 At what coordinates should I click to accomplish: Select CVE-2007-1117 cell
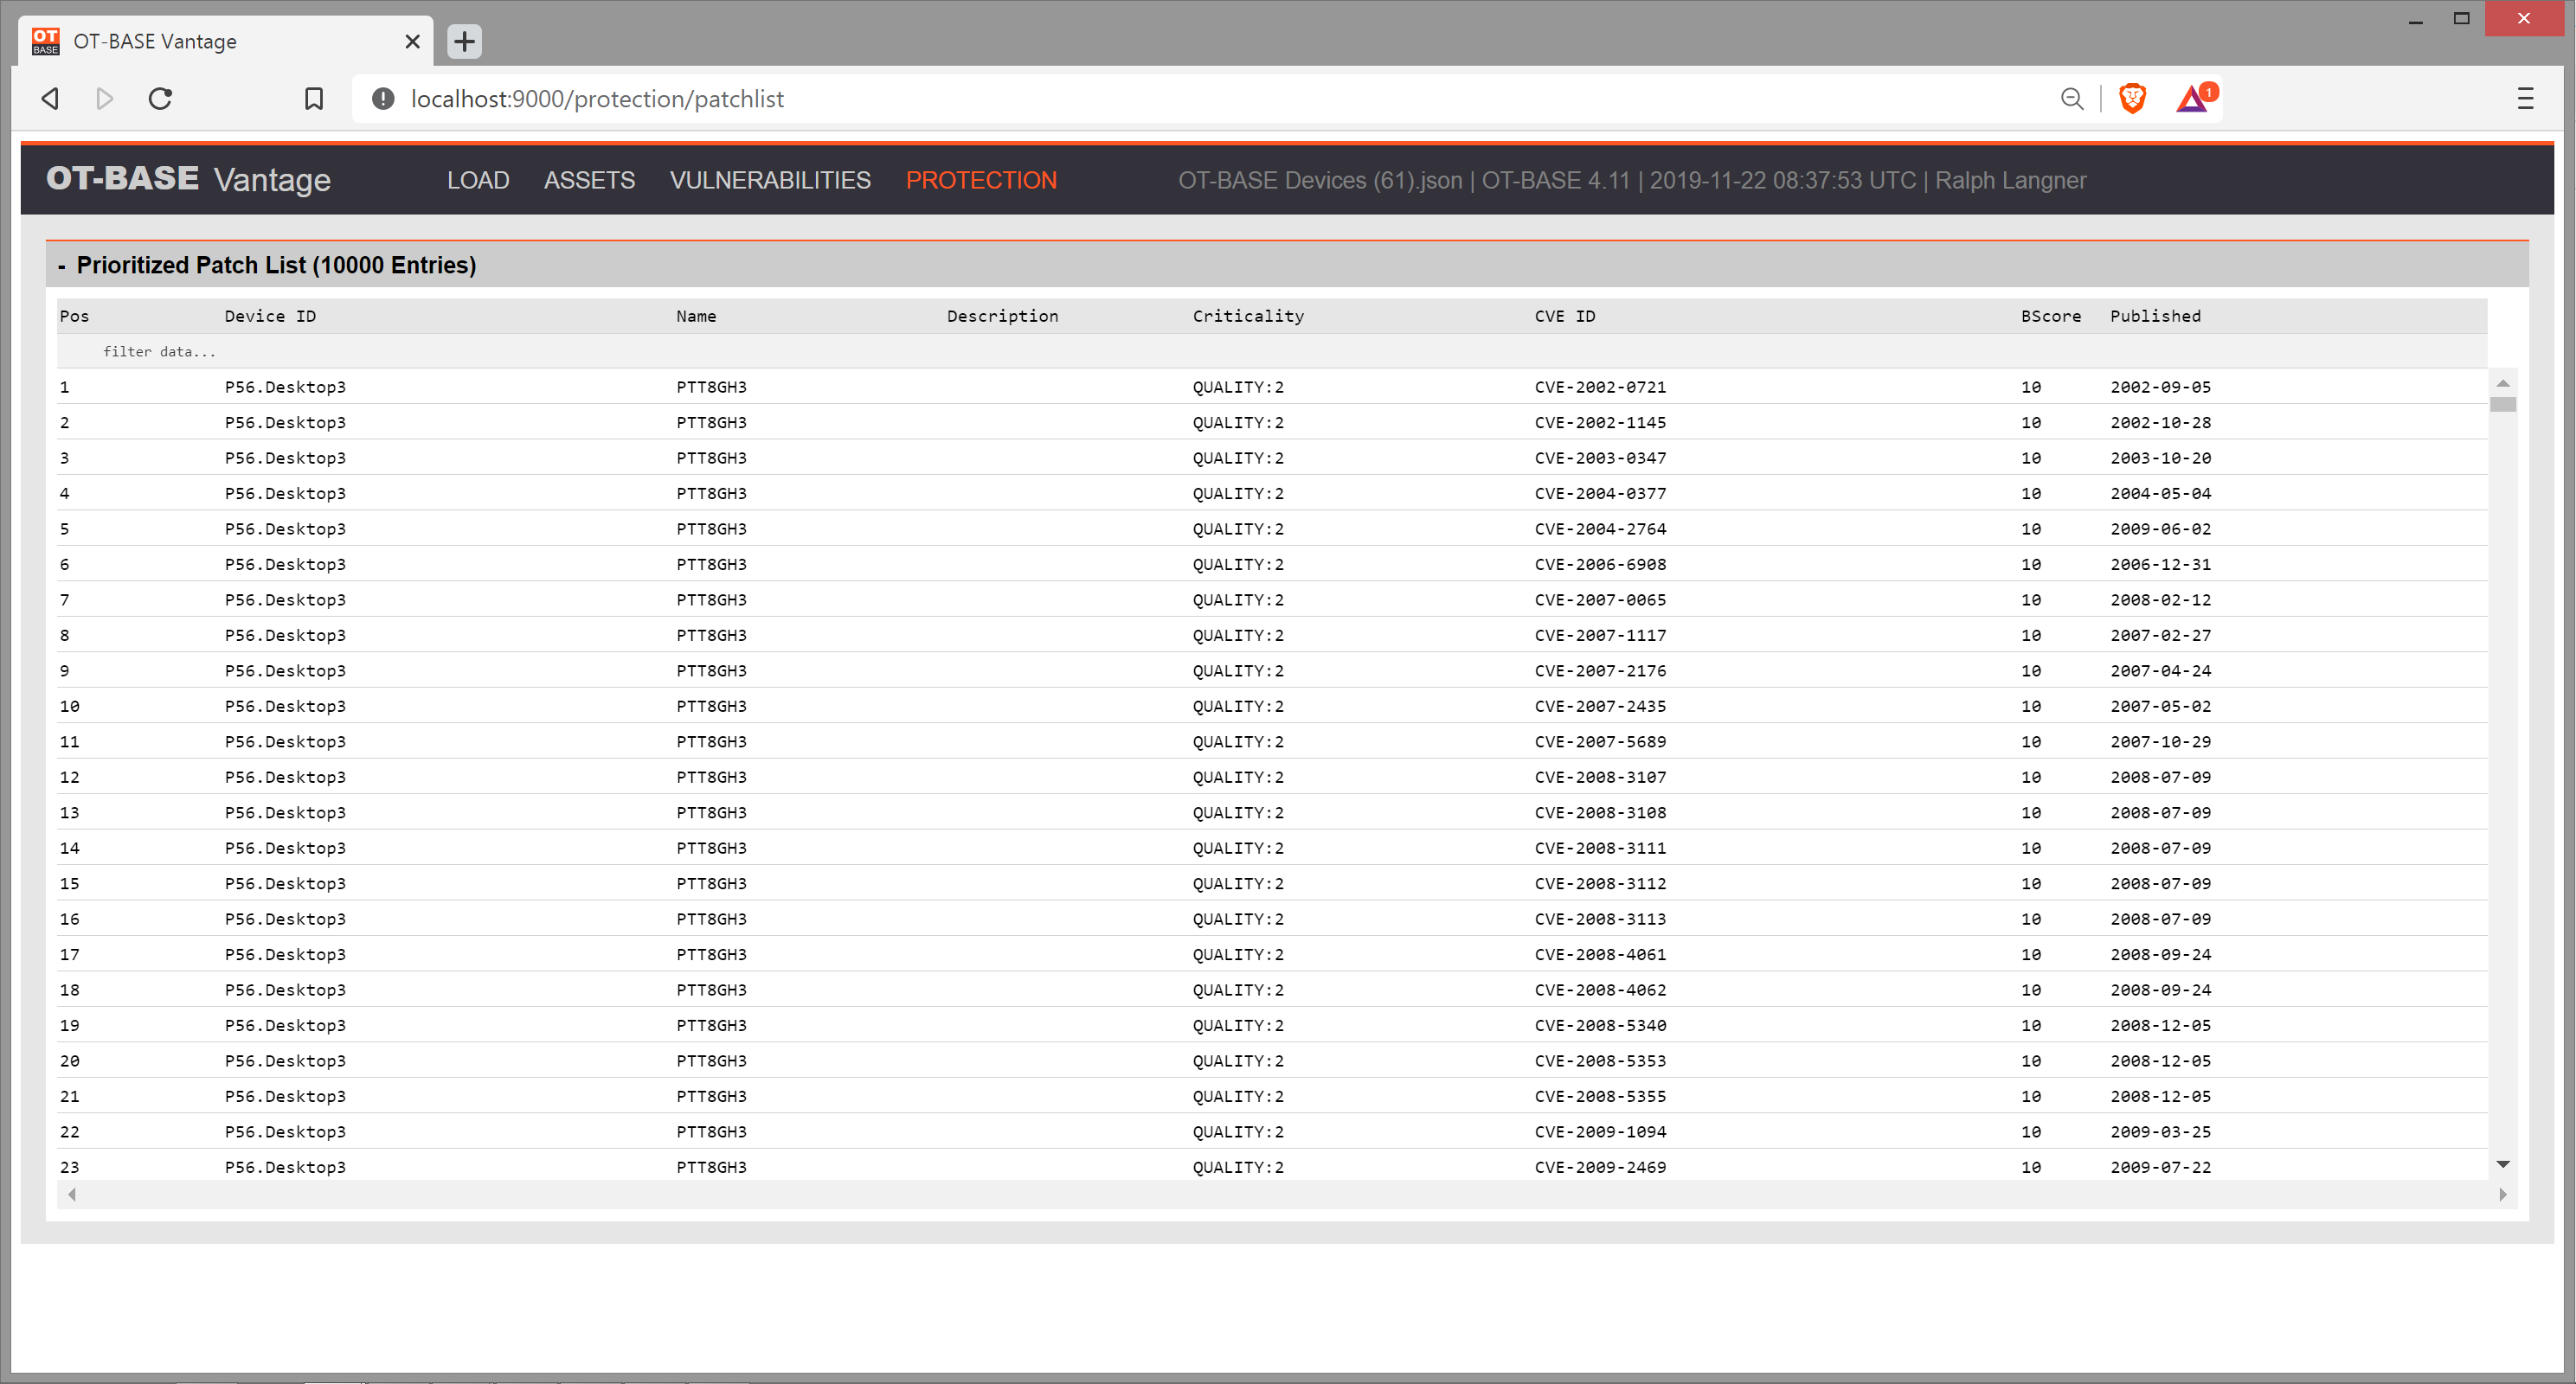[1600, 635]
